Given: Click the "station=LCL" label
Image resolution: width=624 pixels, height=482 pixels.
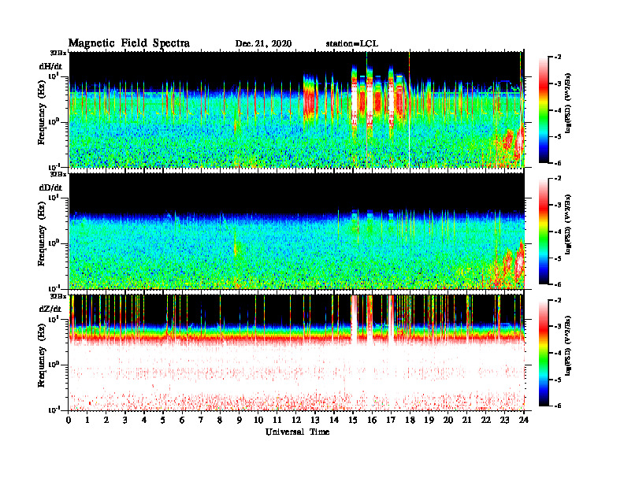Looking at the screenshot, I should pos(352,44).
